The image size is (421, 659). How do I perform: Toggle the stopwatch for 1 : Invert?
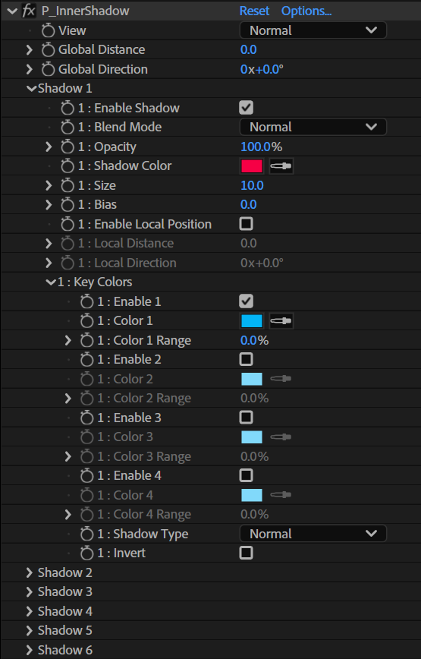tap(86, 553)
